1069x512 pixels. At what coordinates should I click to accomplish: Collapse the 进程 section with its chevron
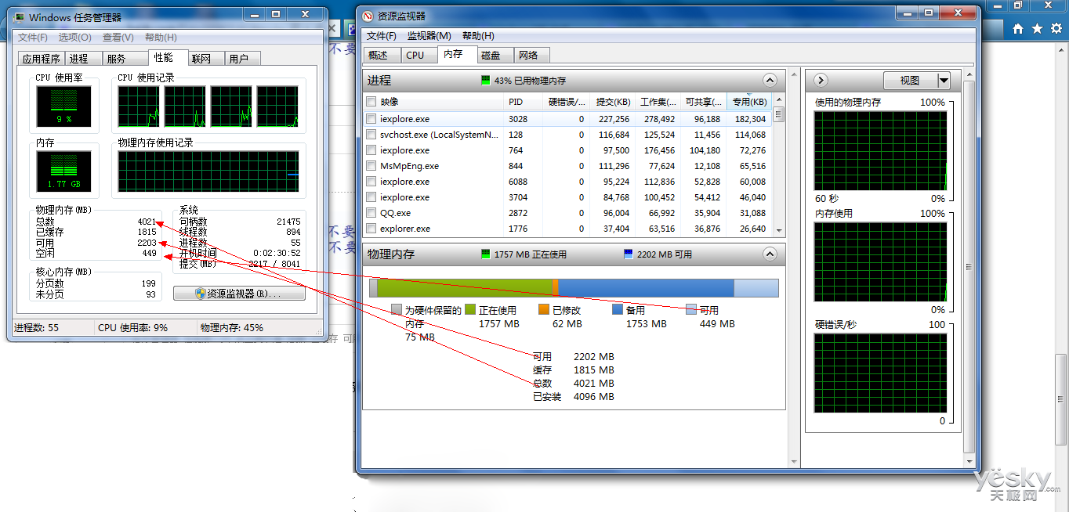click(770, 81)
